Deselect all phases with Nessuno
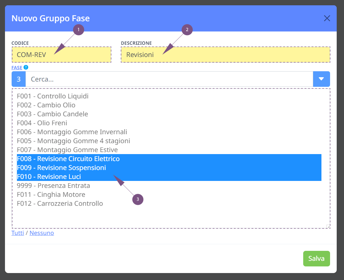344x280 pixels. (42, 233)
